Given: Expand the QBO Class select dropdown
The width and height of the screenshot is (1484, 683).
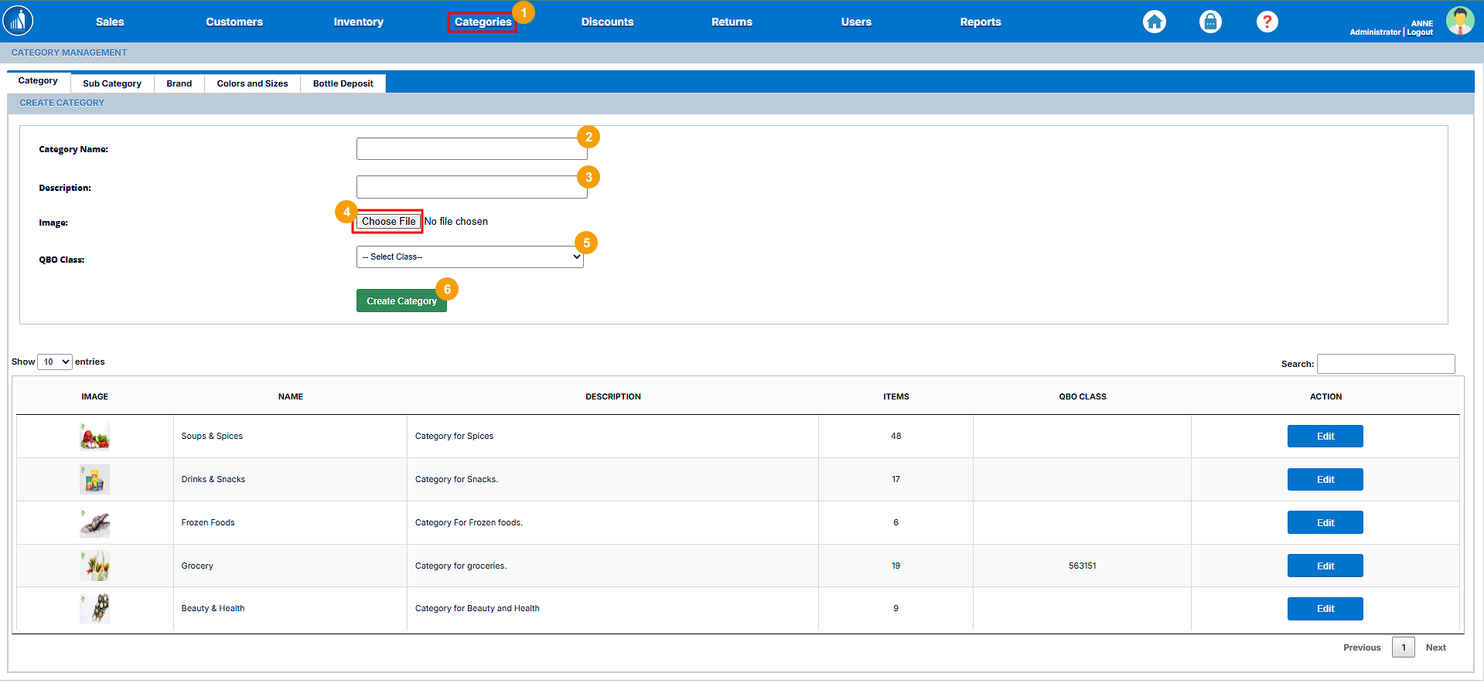Looking at the screenshot, I should pyautogui.click(x=469, y=257).
